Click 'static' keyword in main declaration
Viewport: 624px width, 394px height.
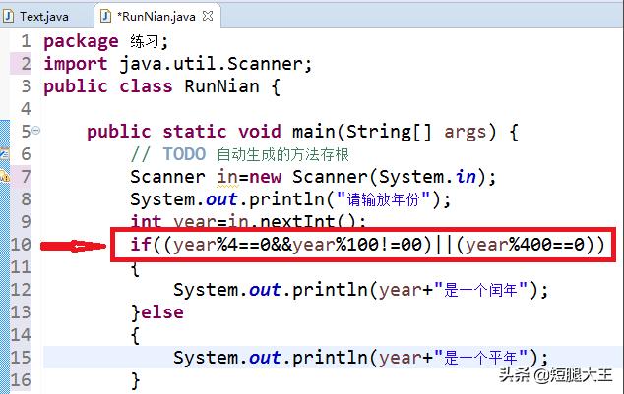pos(195,132)
